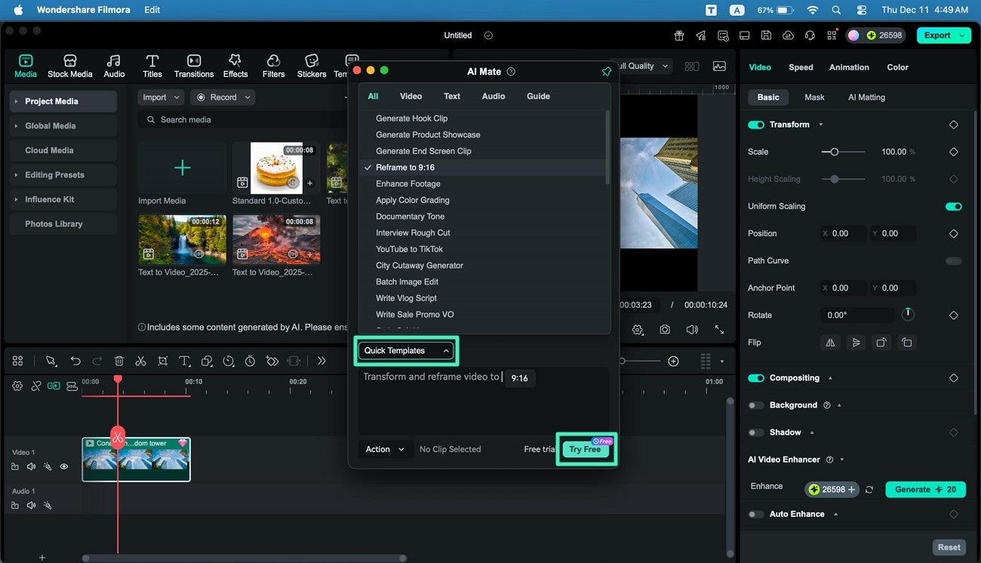Click the flip vertical icon
The width and height of the screenshot is (981, 563).
click(x=856, y=343)
